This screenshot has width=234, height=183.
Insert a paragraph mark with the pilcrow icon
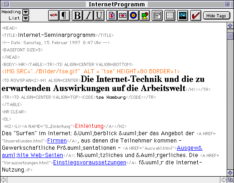pos(65,15)
